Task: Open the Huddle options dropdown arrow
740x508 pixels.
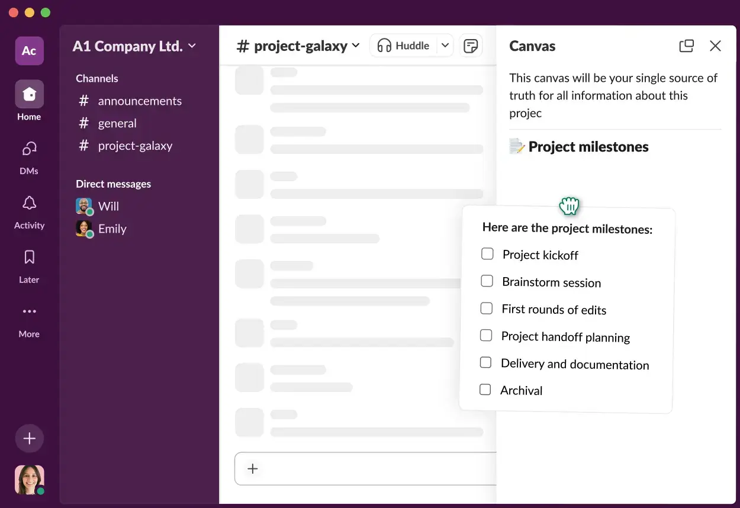Action: [x=445, y=46]
